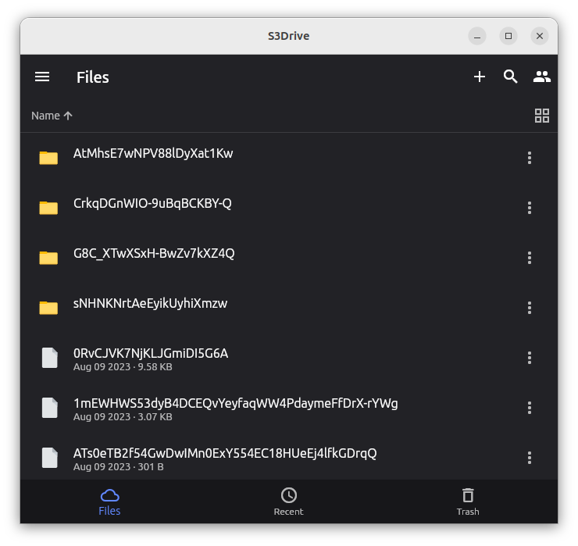Image resolution: width=578 pixels, height=546 pixels.
Task: Open options for AtMhsE7wNPV88lDyXat1Kw folder
Action: pyautogui.click(x=530, y=158)
